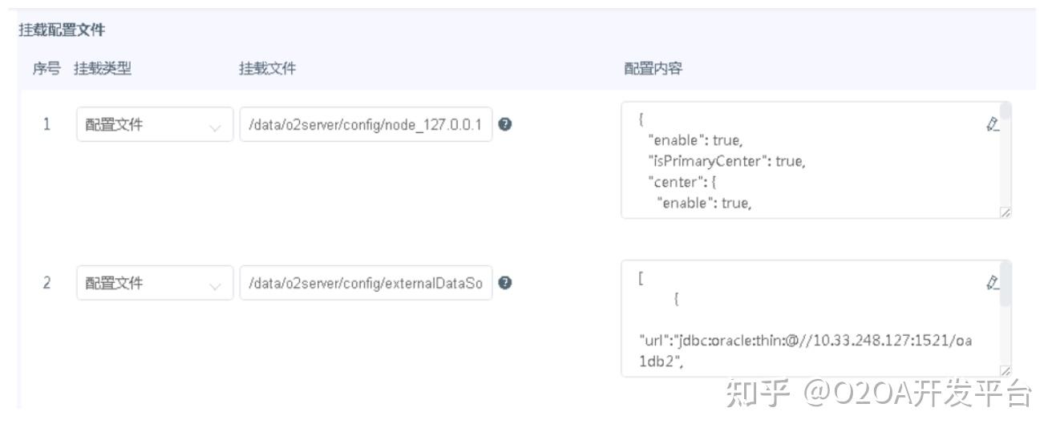Click the scrollbar of the row 1 config textarea
The image size is (1060, 436).
pos(1006,116)
